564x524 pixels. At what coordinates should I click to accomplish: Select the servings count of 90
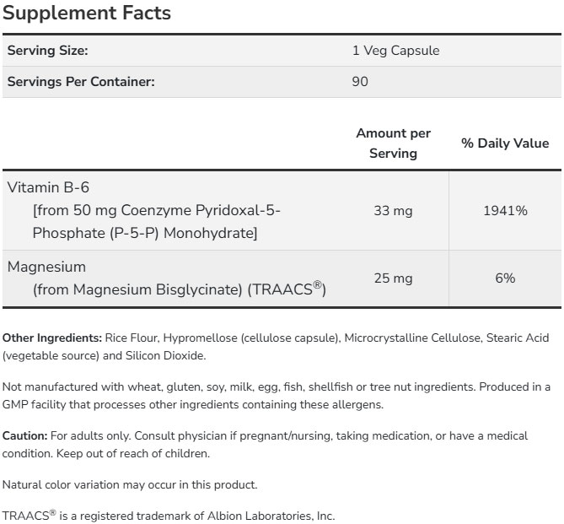(360, 82)
